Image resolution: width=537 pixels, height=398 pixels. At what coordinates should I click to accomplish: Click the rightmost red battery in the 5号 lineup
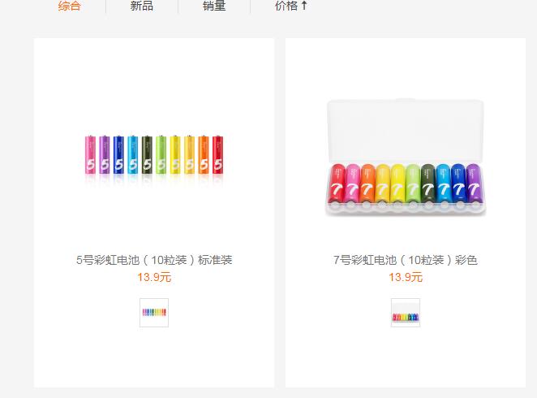tap(217, 156)
